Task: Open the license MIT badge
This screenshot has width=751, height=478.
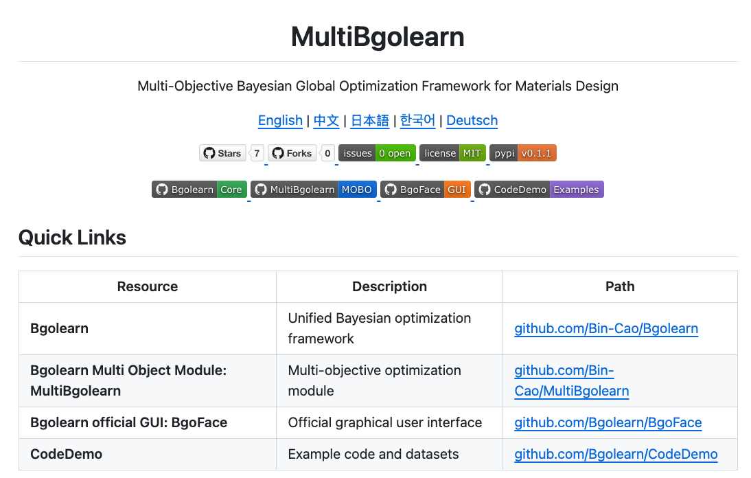Action: pyautogui.click(x=452, y=153)
